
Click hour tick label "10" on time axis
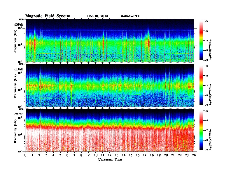click(96, 155)
